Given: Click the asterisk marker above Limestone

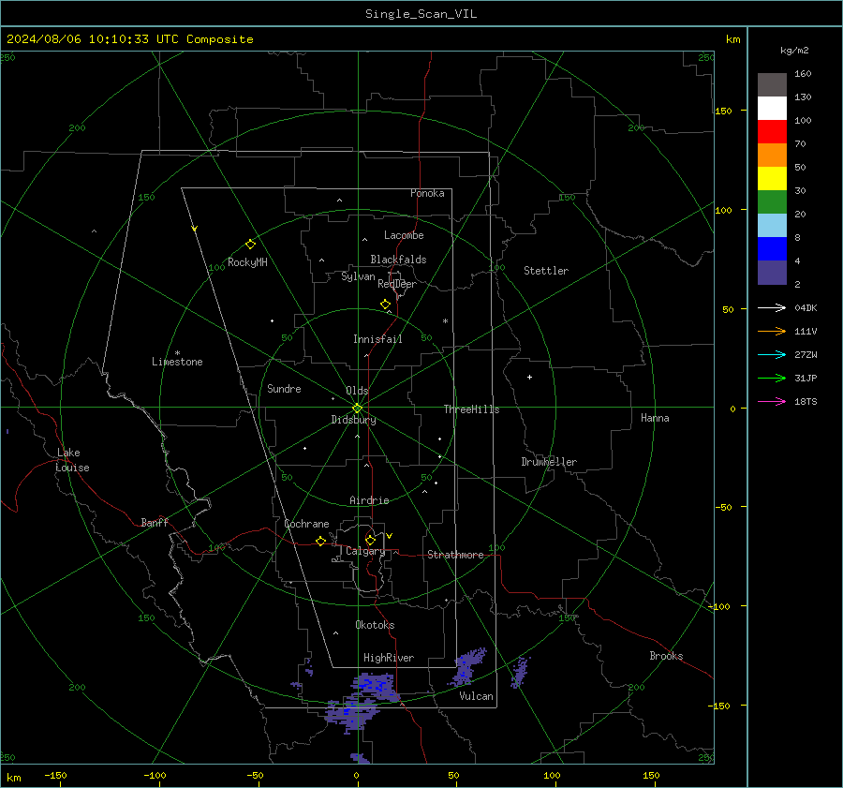Looking at the screenshot, I should pyautogui.click(x=177, y=353).
